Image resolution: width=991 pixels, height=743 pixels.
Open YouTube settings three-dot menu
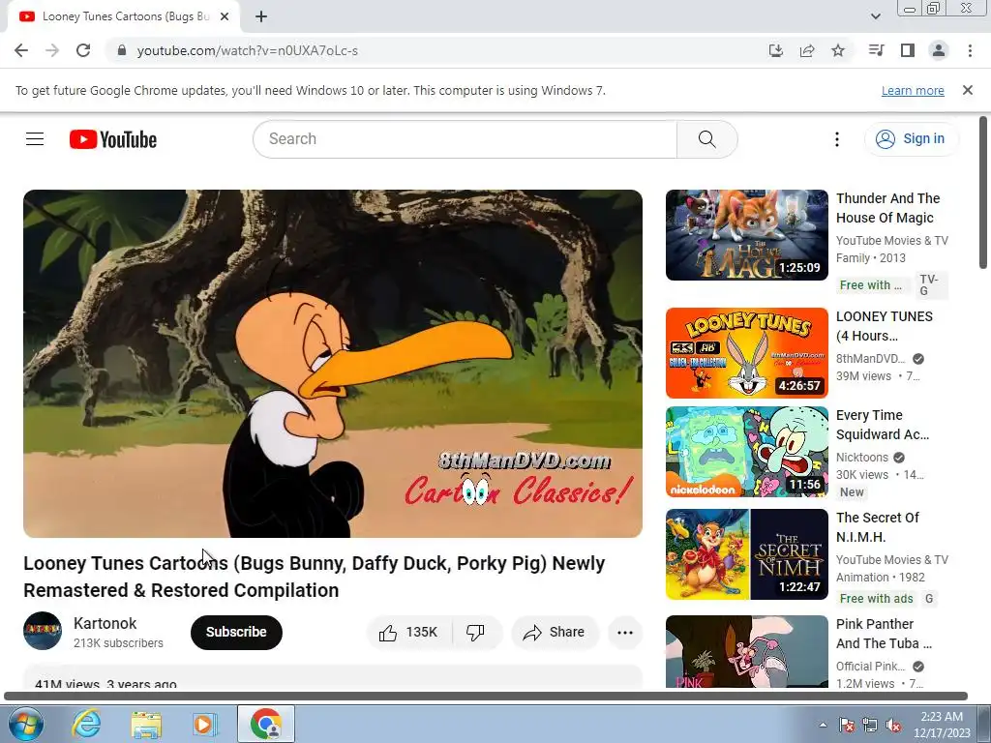coord(837,139)
